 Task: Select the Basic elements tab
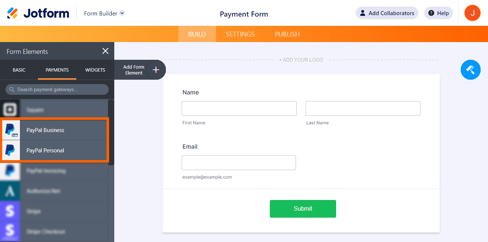(19, 70)
